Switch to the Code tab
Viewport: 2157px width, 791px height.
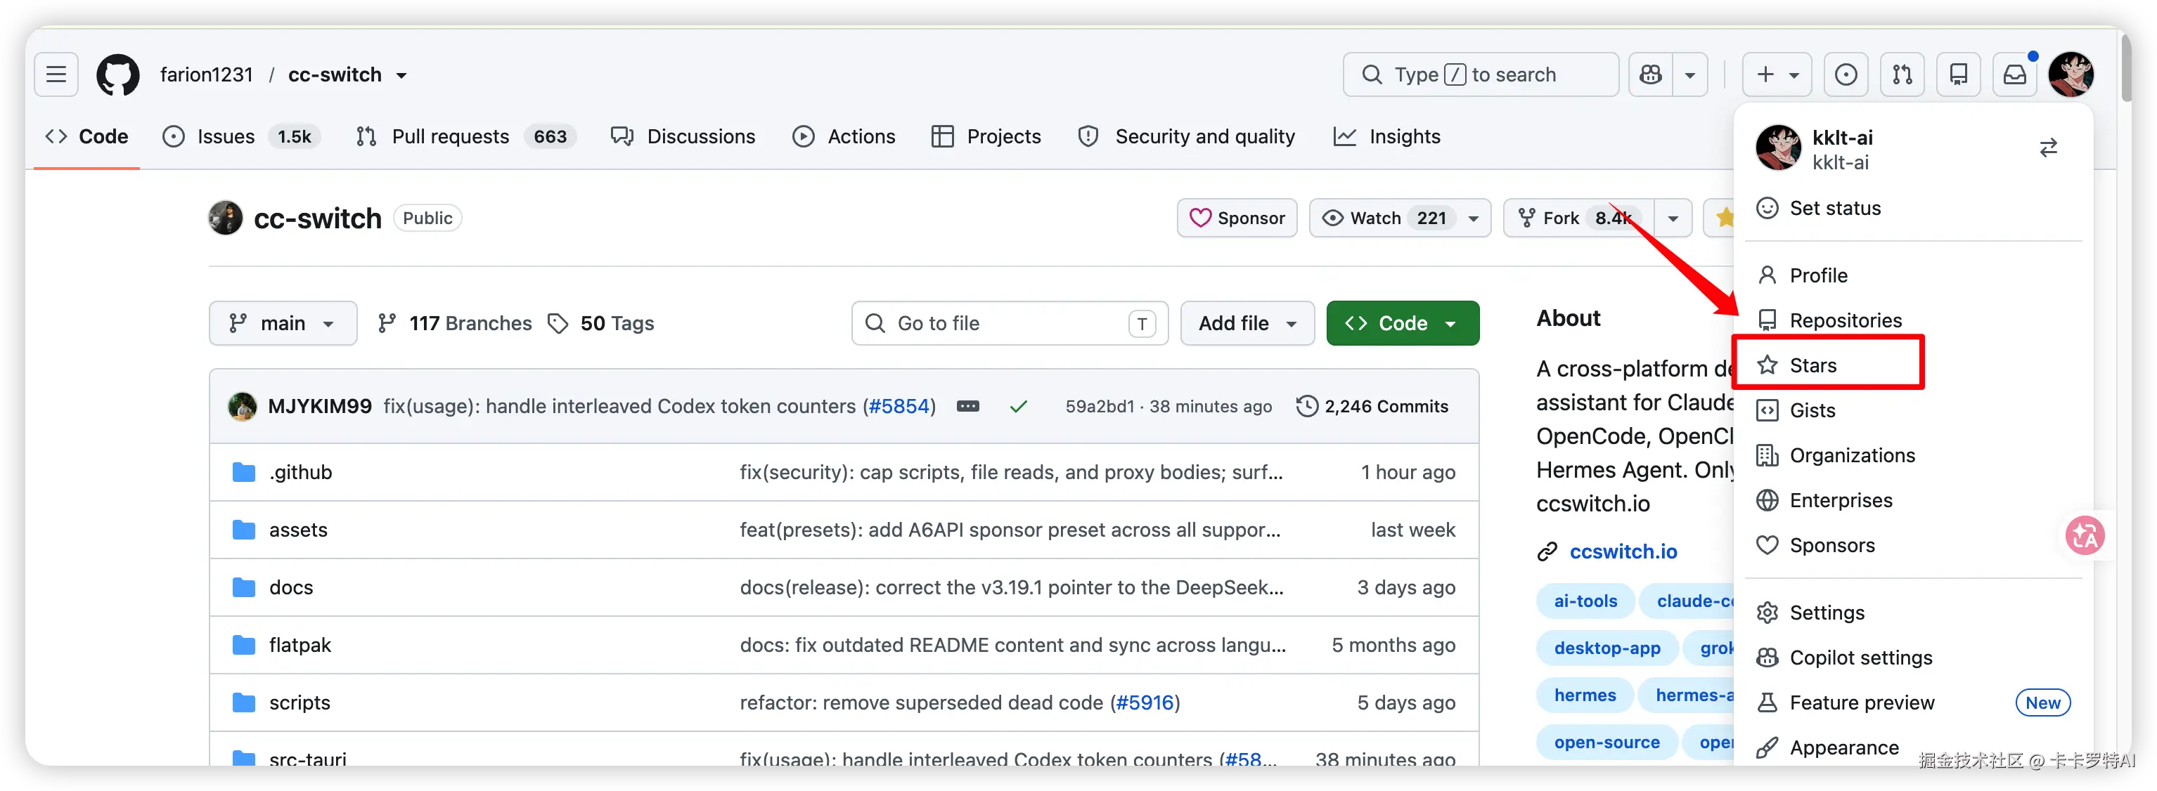(x=86, y=136)
